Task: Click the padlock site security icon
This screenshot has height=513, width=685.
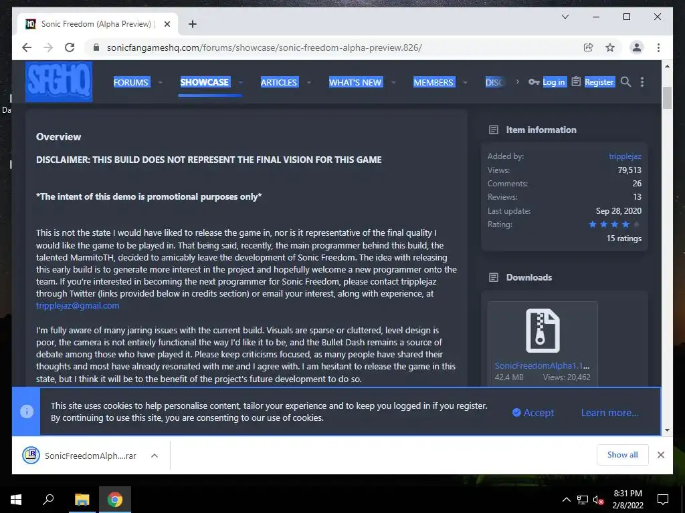Action: [x=96, y=47]
